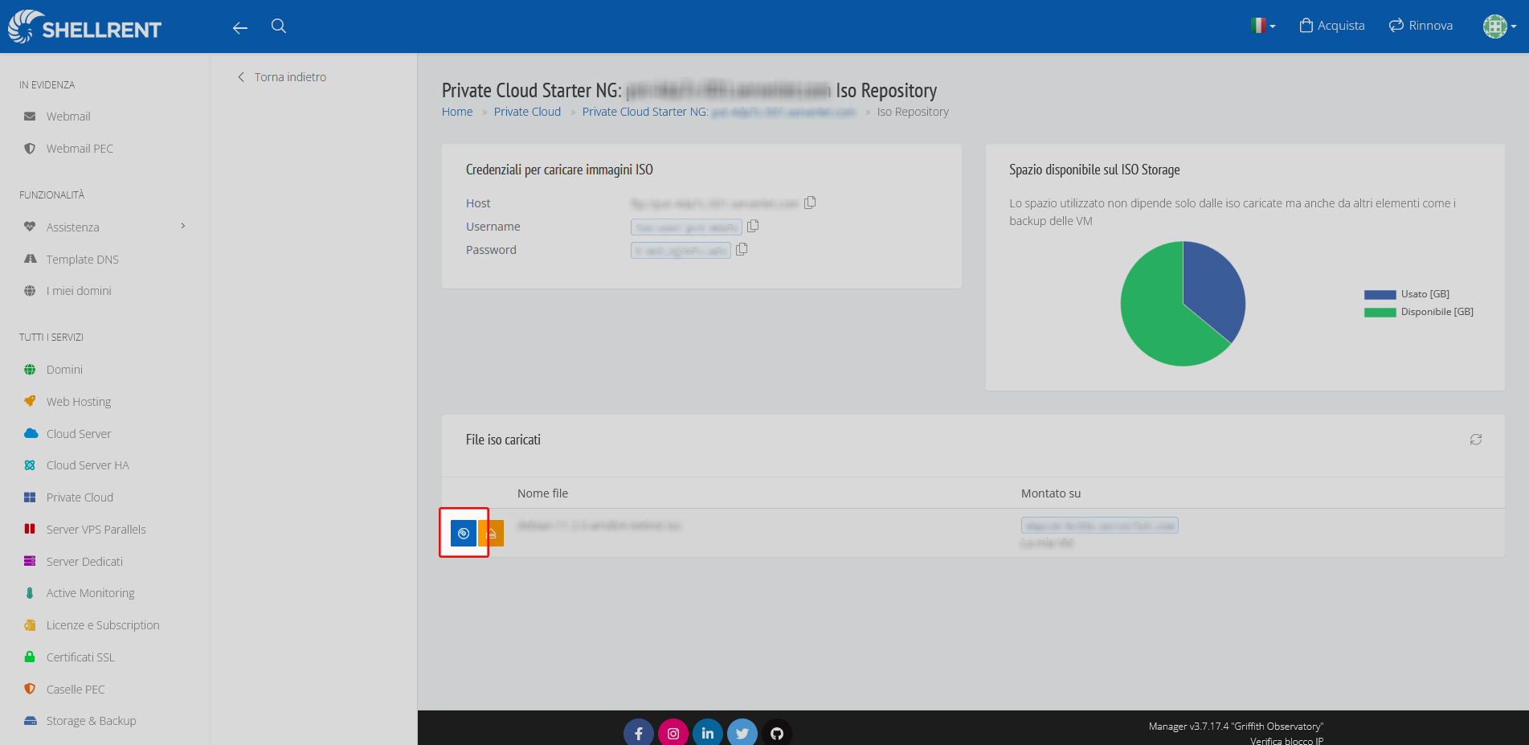Screen dimensions: 1529x745
Task: Click the Cloud Server cloud icon
Action: tap(31, 433)
